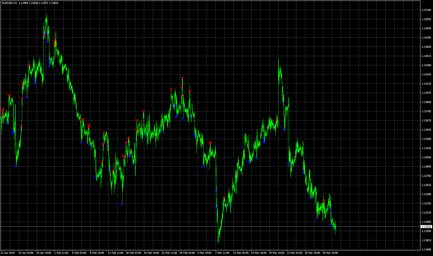
Task: Click the 1.13300 price axis label
Action: pos(426,139)
